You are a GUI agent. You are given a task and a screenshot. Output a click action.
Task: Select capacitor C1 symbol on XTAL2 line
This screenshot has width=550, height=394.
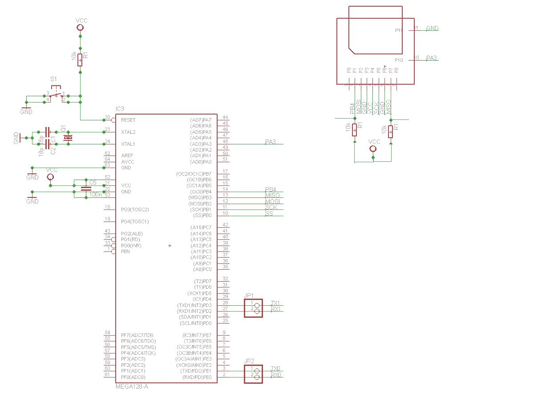(48, 132)
